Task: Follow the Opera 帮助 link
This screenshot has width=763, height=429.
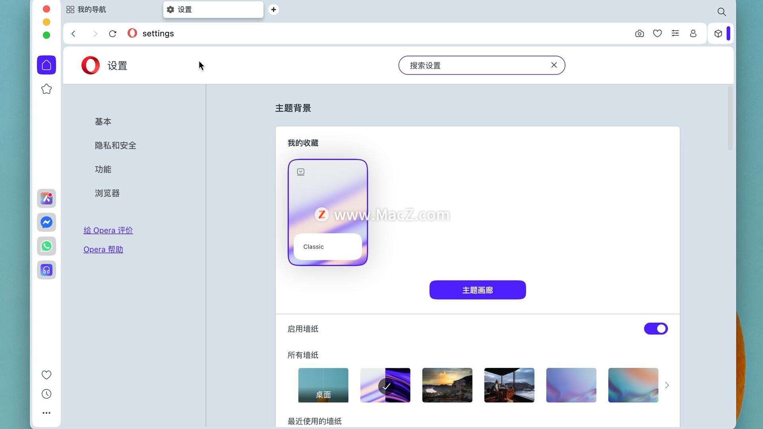Action: [x=103, y=249]
